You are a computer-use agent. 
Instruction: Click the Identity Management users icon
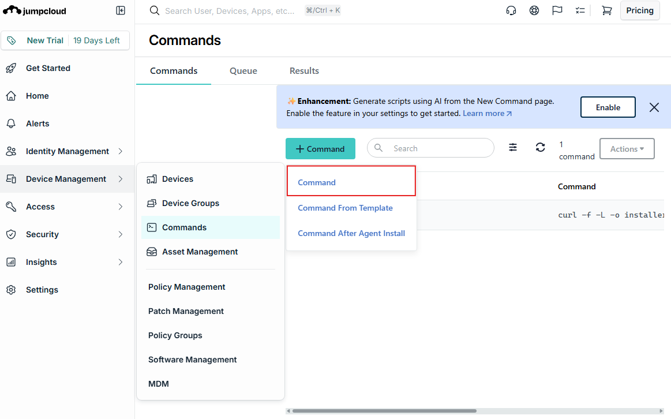point(11,152)
